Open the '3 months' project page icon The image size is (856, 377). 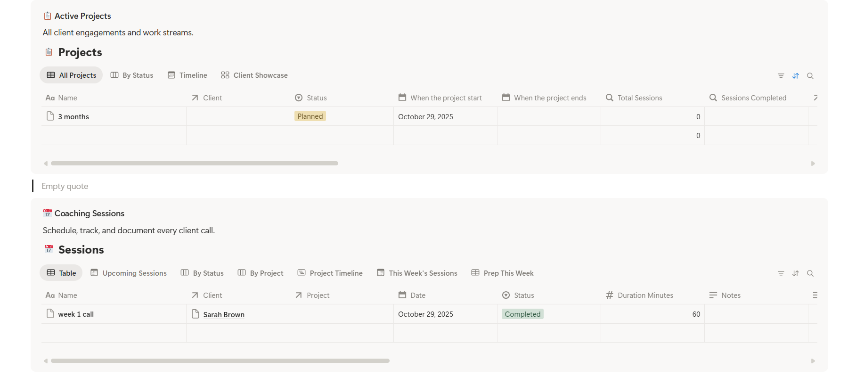pos(50,116)
